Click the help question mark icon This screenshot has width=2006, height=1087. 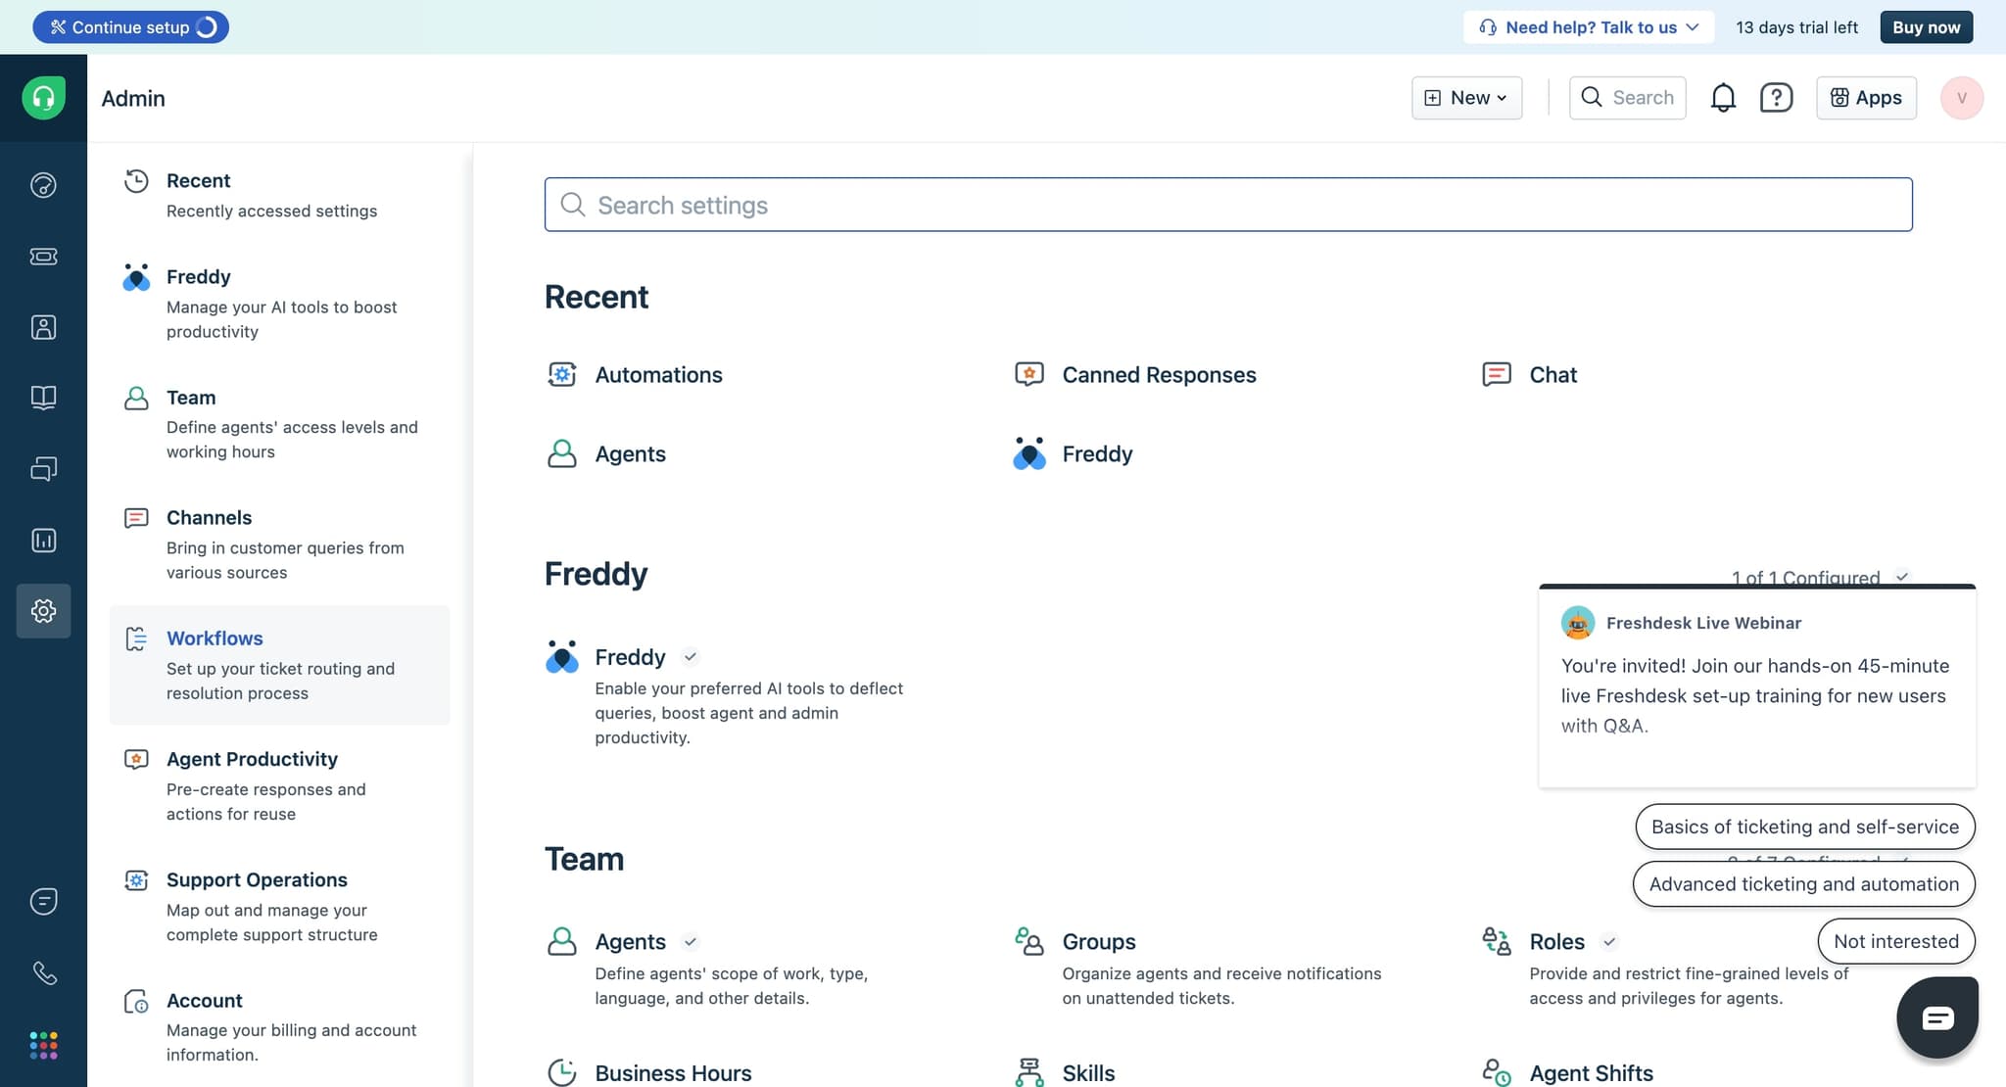(x=1776, y=98)
